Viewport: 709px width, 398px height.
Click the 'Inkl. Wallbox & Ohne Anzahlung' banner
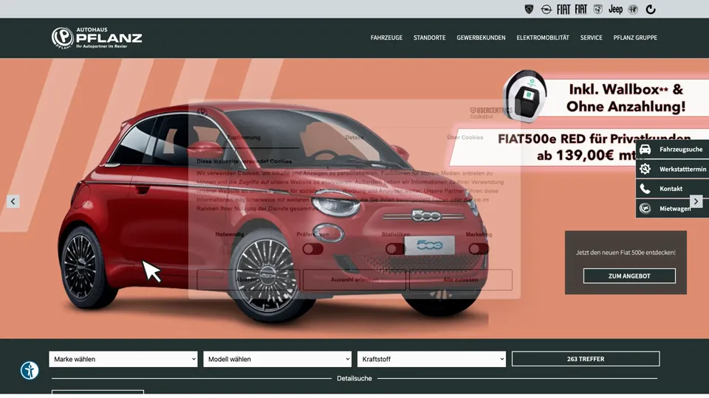click(626, 97)
